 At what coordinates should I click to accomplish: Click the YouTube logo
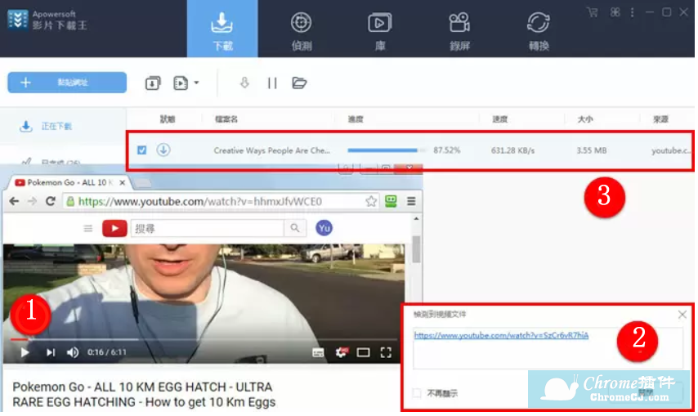click(x=114, y=228)
